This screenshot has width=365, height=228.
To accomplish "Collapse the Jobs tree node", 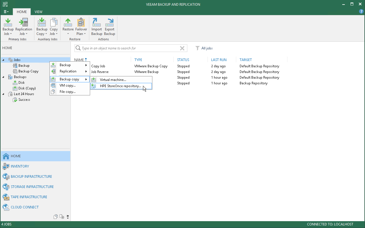I will 3,60.
